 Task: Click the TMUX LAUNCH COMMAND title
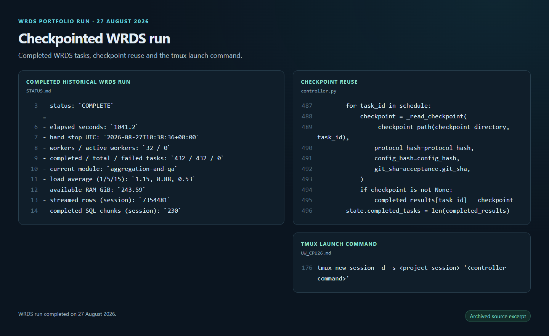(339, 244)
